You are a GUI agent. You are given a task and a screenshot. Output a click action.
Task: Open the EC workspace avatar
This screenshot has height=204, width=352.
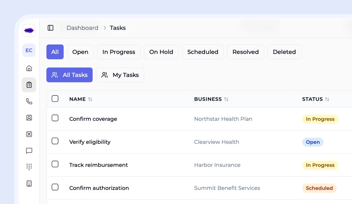pyautogui.click(x=29, y=50)
